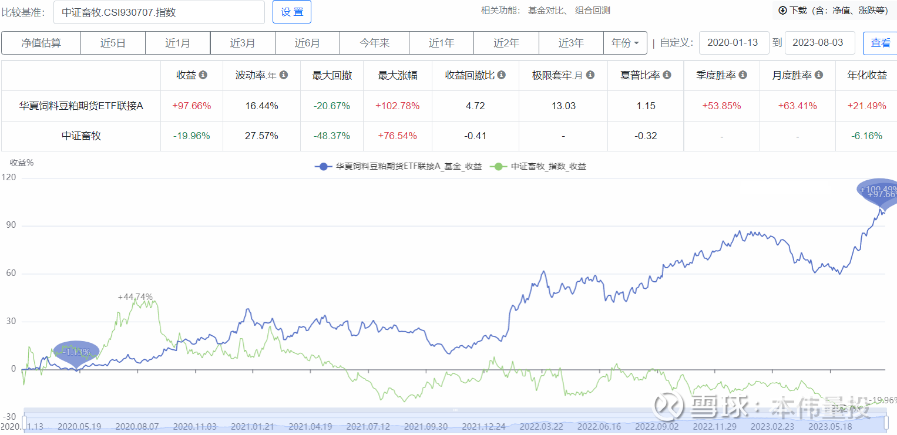Click the end date field 2023-08-03
The height and width of the screenshot is (435, 897).
point(819,43)
